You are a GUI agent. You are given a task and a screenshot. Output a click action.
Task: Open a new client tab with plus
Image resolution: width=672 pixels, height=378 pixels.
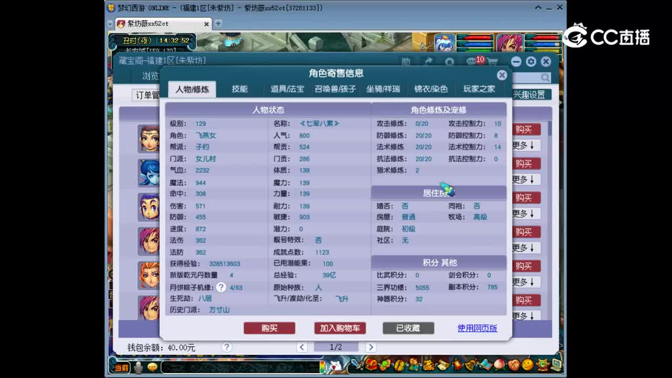pyautogui.click(x=218, y=24)
